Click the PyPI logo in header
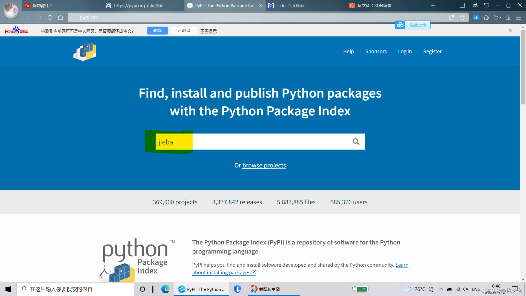The image size is (526, 296). coord(85,51)
